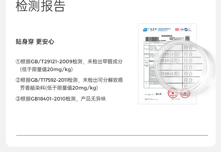
Task: Click the GB/T17592-2011 dye test line
Action: [69, 80]
